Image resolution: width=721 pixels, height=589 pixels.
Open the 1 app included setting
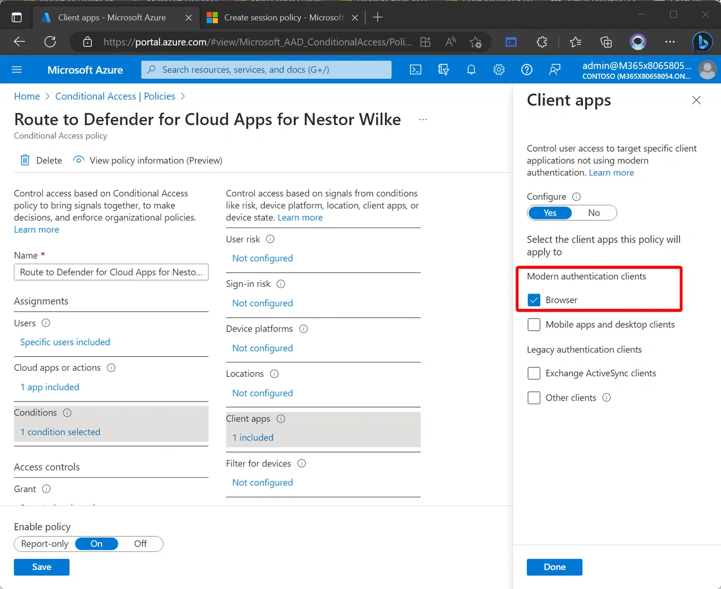coord(49,387)
